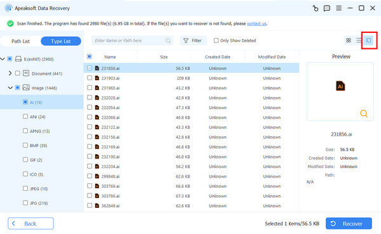Switch to list view icon
Image resolution: width=381 pixels, height=234 pixels.
tap(359, 41)
